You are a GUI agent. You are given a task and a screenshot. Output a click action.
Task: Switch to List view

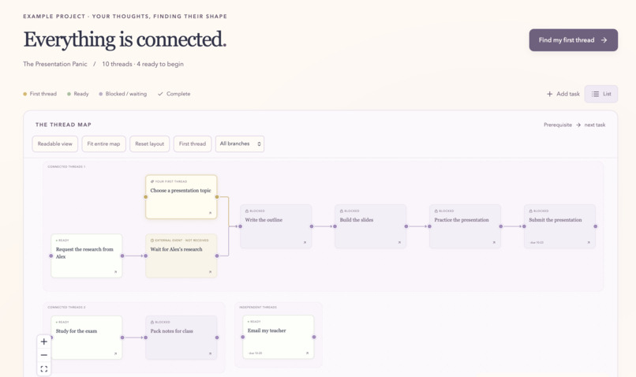[600, 94]
